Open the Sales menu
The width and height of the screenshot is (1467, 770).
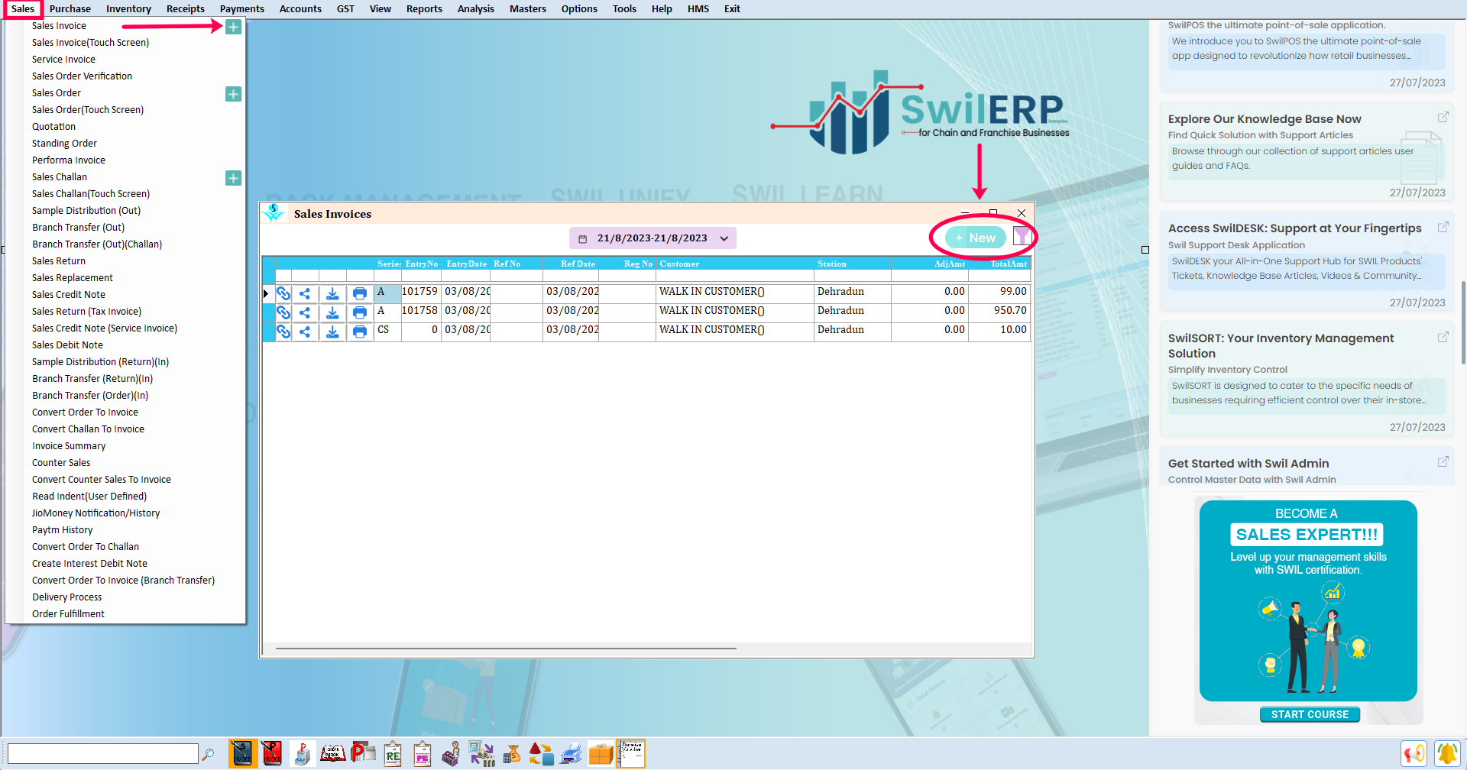point(23,9)
